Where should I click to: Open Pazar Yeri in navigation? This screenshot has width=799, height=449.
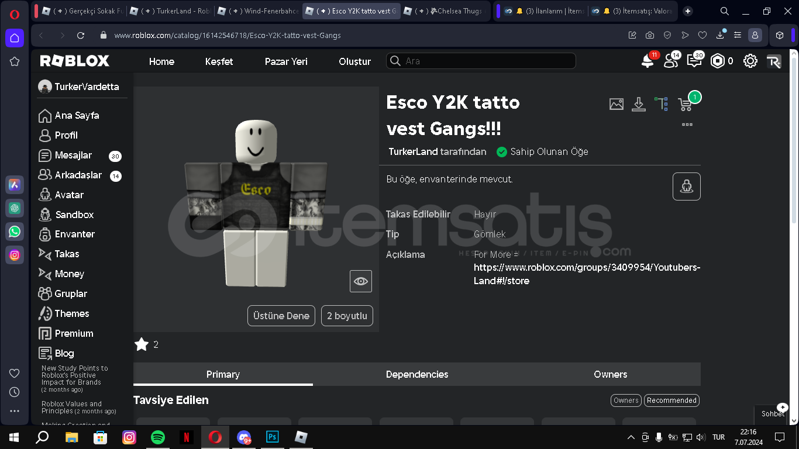click(286, 61)
